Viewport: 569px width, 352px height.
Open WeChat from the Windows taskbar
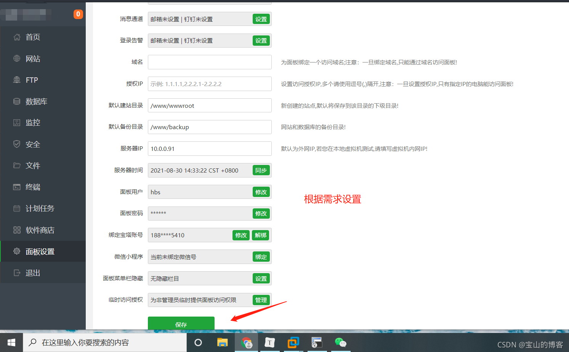340,342
